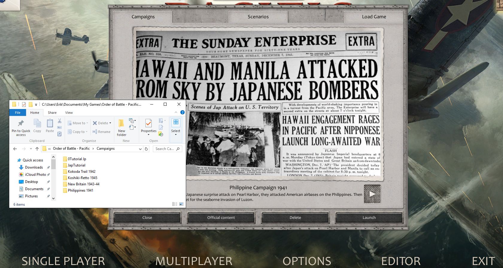Switch Explorer to details view layout
Viewport: 503px width, 268px height.
point(175,204)
